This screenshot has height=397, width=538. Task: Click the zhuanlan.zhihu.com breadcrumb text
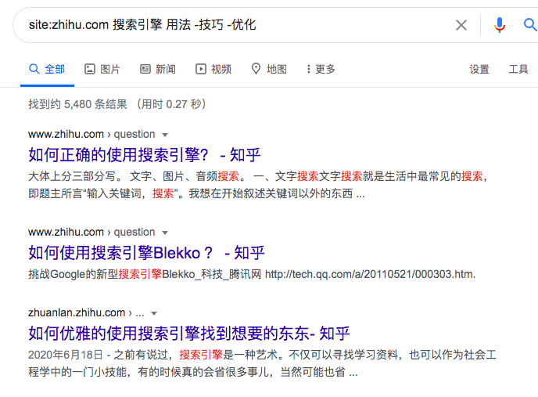coord(77,312)
